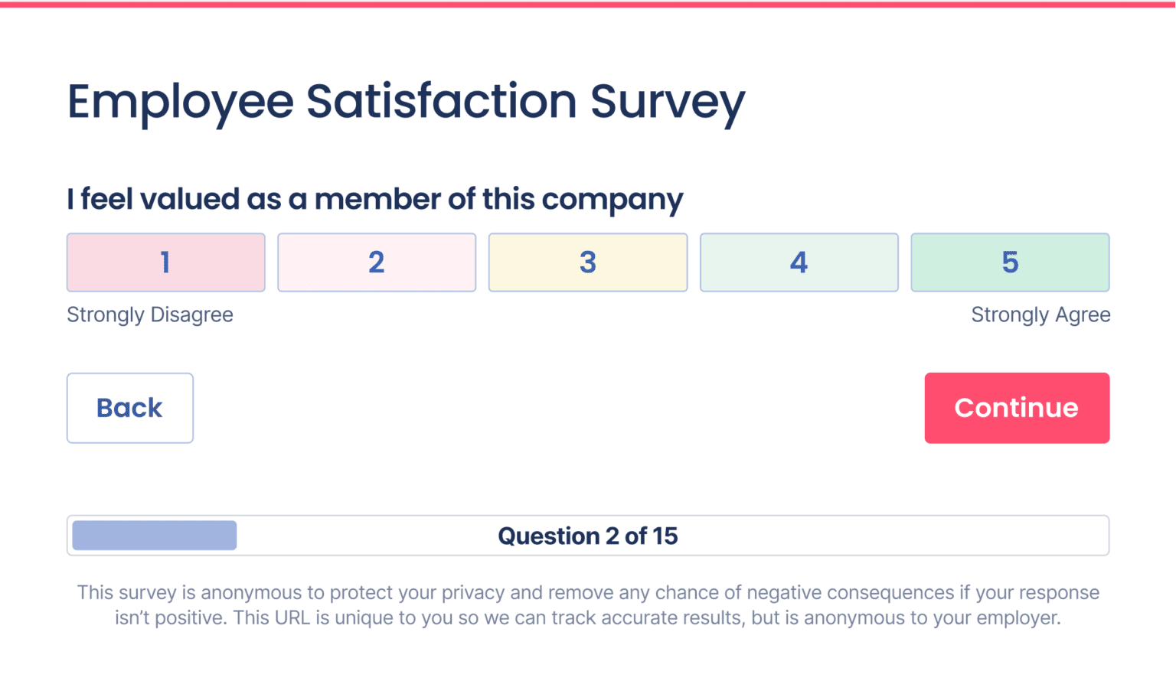Pick the neutral rating 3

click(x=588, y=262)
